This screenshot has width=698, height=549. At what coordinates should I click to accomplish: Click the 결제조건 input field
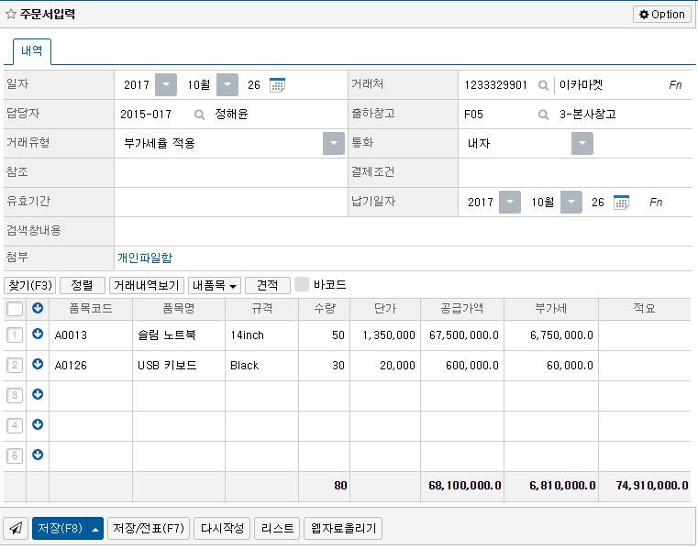pyautogui.click(x=575, y=172)
